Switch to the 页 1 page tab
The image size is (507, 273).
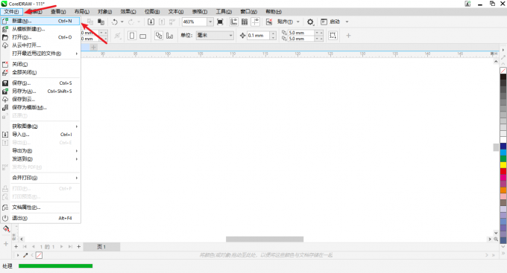101,247
